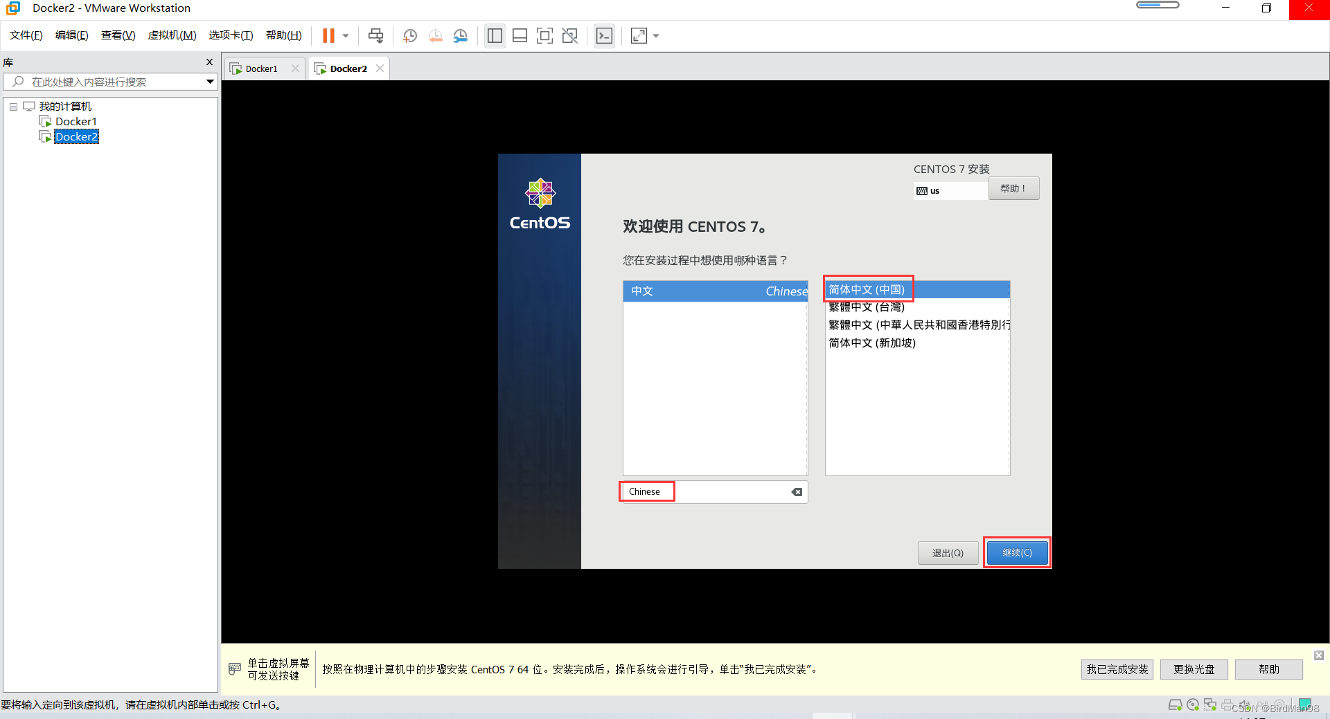Click the VMware Workstation title bar icon
The width and height of the screenshot is (1330, 719).
(13, 8)
